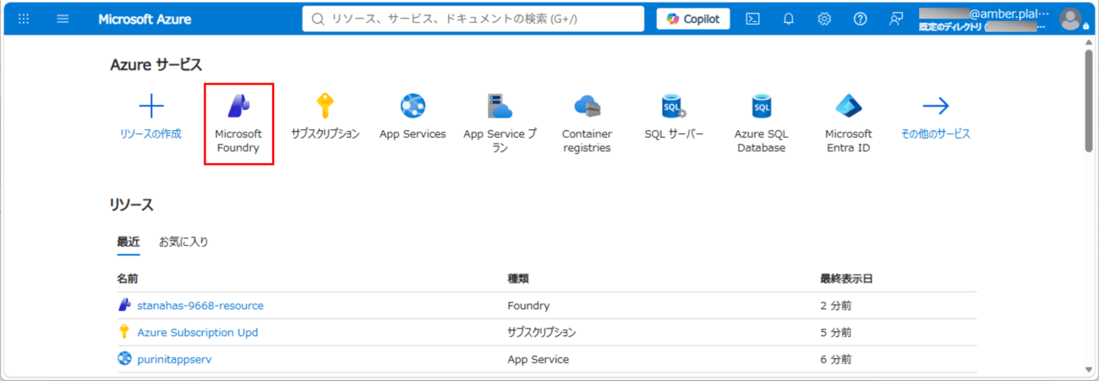This screenshot has height=381, width=1099.
Task: Open purinitappserv resource link
Action: 174,359
